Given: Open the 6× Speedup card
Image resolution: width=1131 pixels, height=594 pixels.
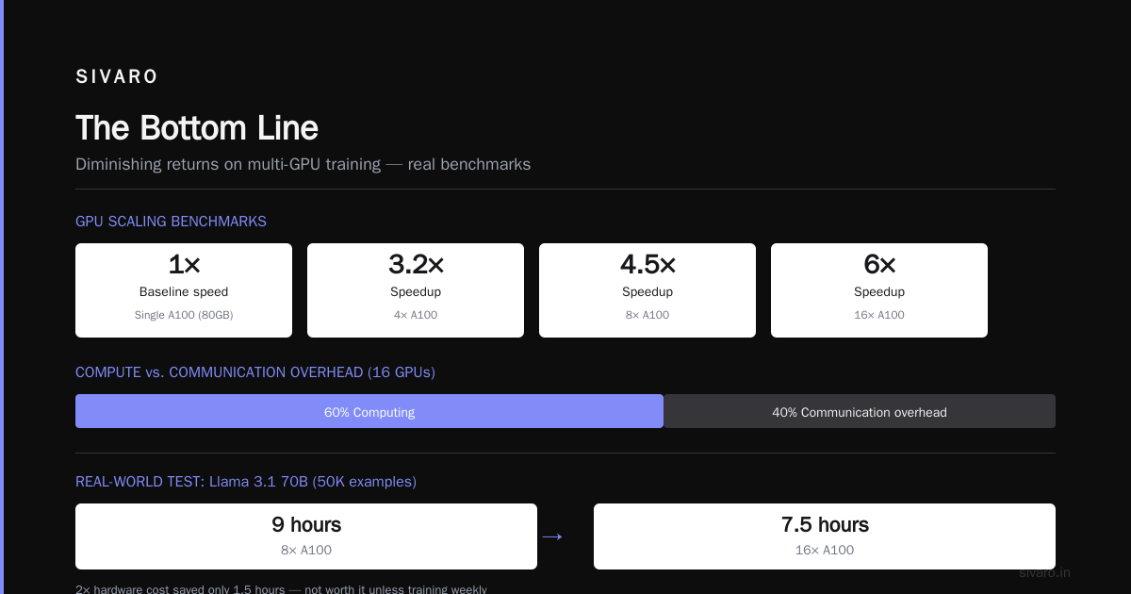Looking at the screenshot, I should pos(879,290).
